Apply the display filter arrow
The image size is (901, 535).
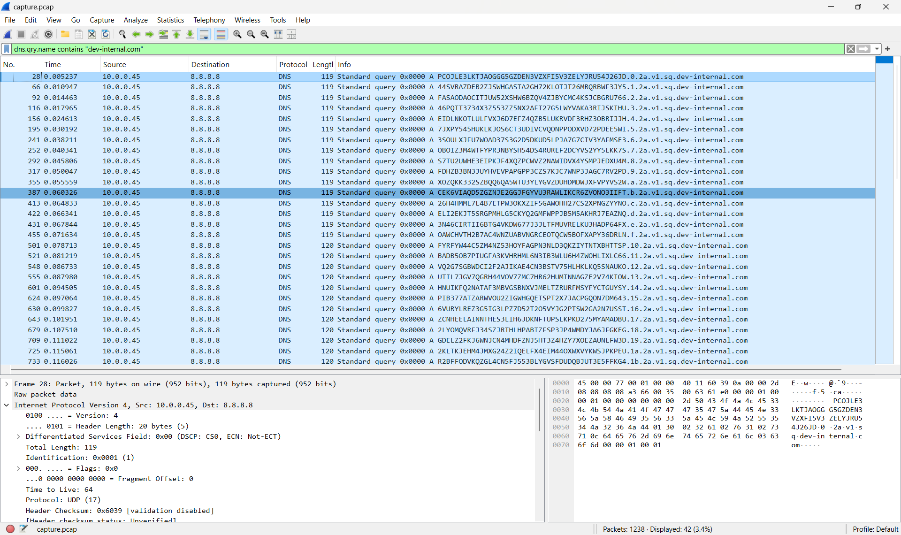[863, 49]
